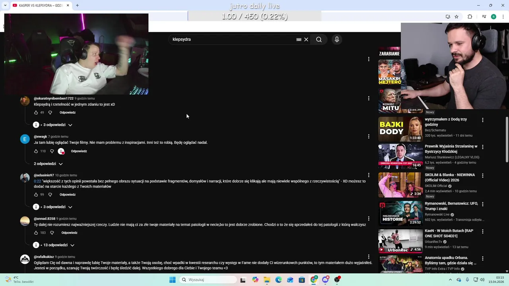Open more options for @ewagk comment
Image resolution: width=509 pixels, height=286 pixels.
click(x=369, y=136)
